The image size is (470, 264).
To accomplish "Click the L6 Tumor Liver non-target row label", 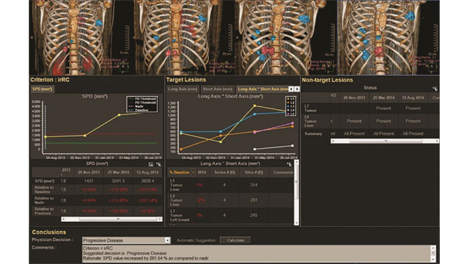I will click(x=310, y=121).
